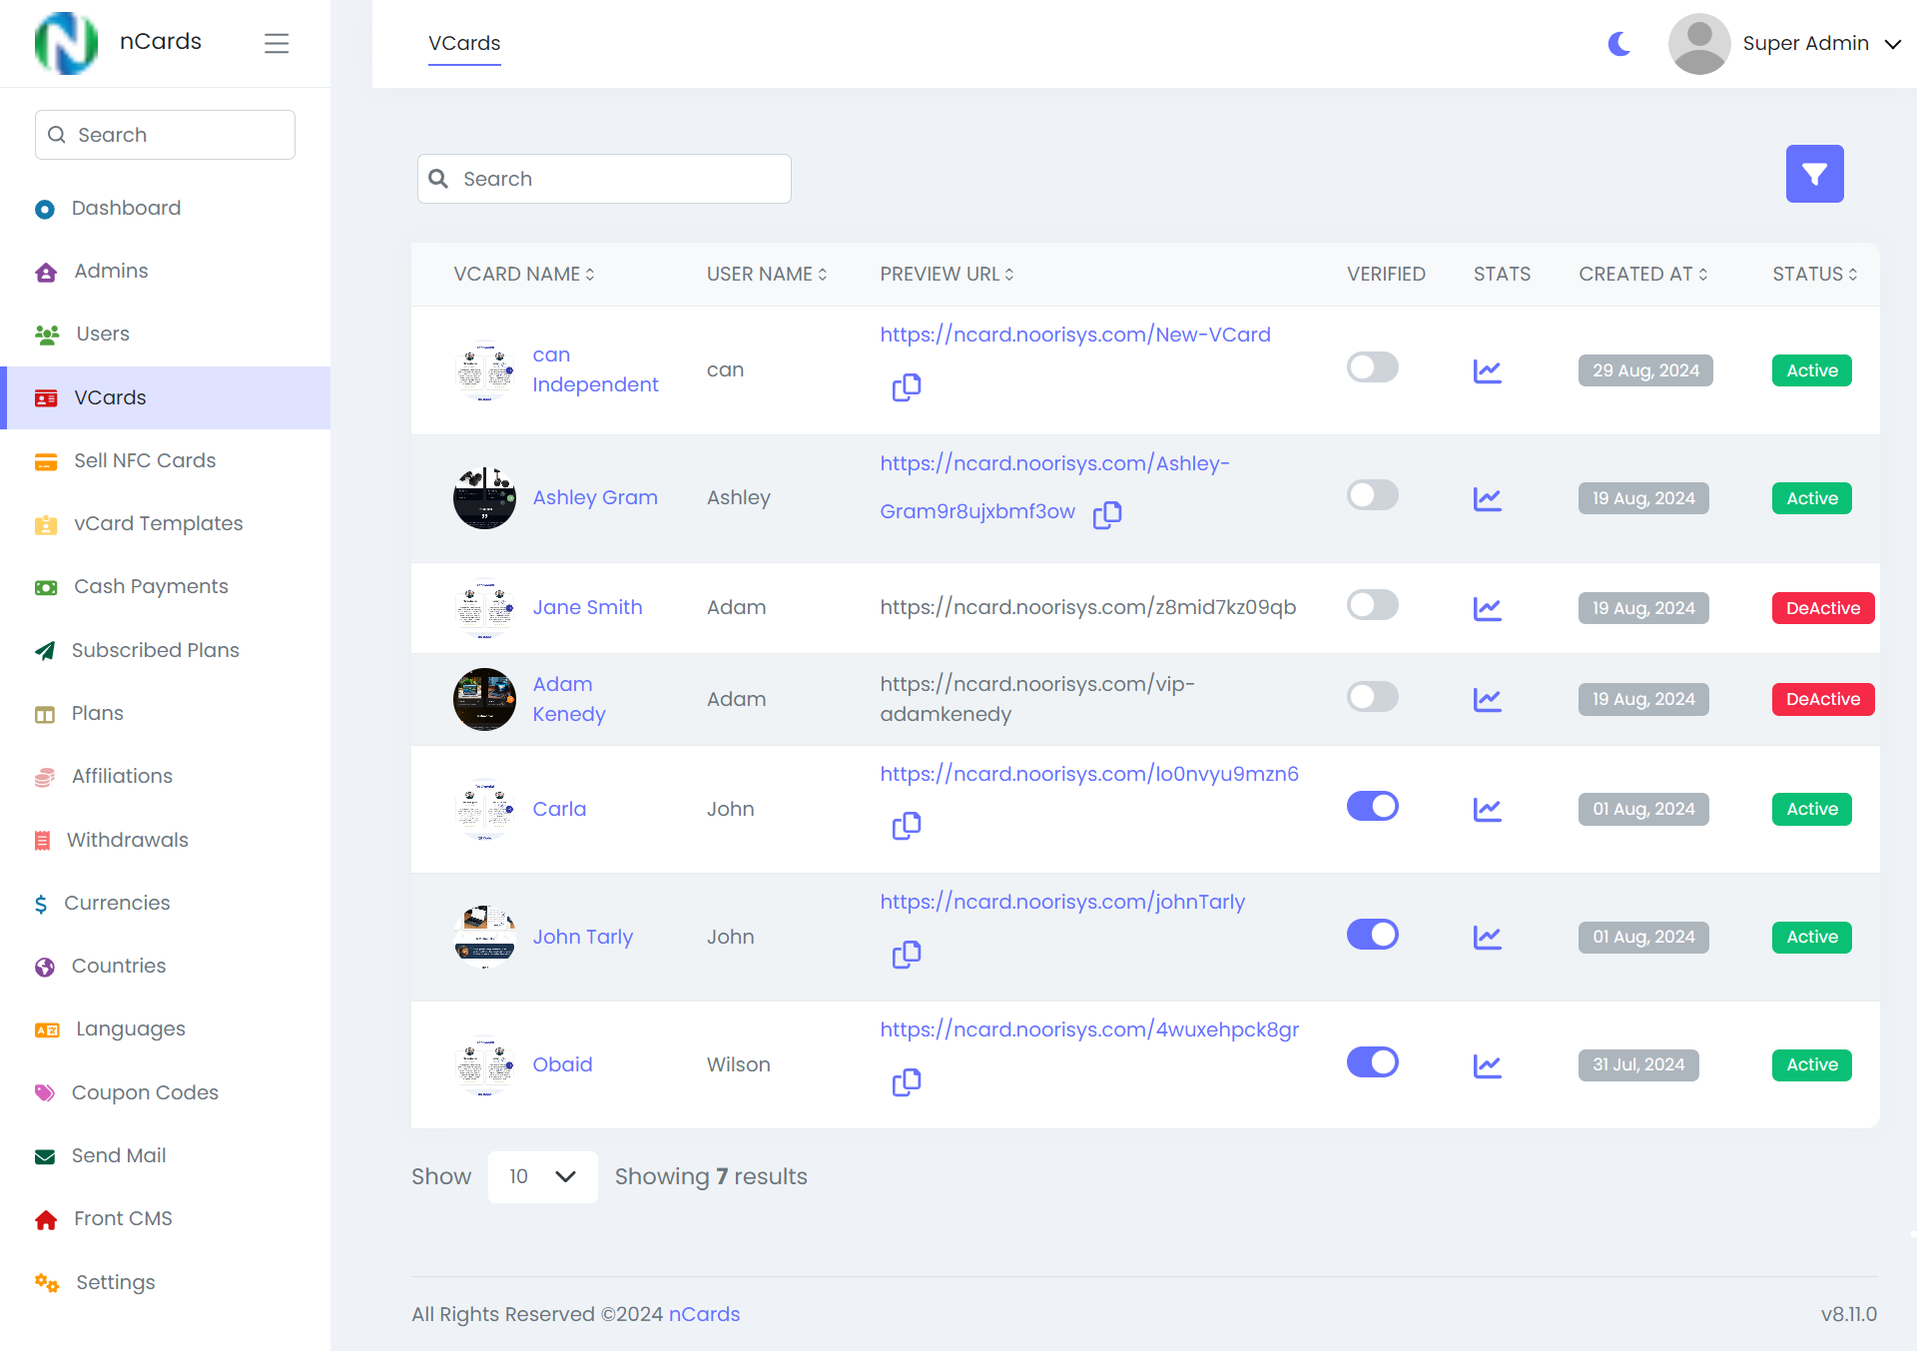Select the Sell NFC Cards sidebar icon
Screen dimensions: 1917x1351
[46, 461]
